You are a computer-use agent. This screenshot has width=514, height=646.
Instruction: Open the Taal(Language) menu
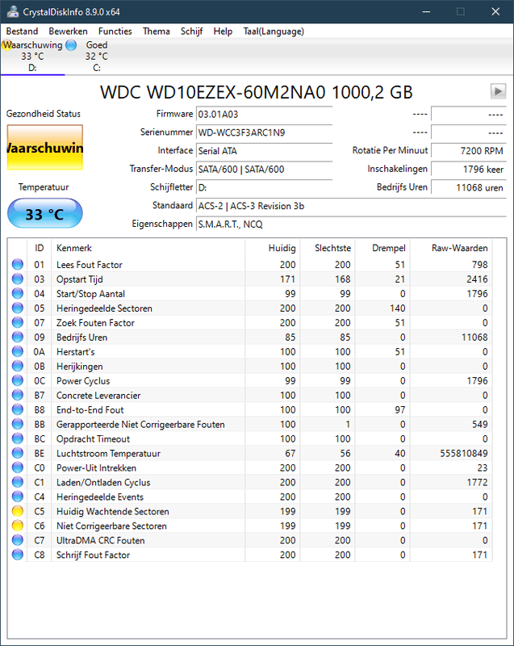coord(274,31)
